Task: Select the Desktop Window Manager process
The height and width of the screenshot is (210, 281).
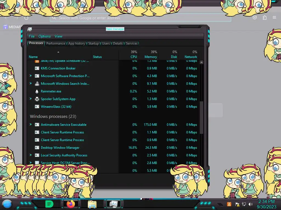Action: (x=113, y=148)
